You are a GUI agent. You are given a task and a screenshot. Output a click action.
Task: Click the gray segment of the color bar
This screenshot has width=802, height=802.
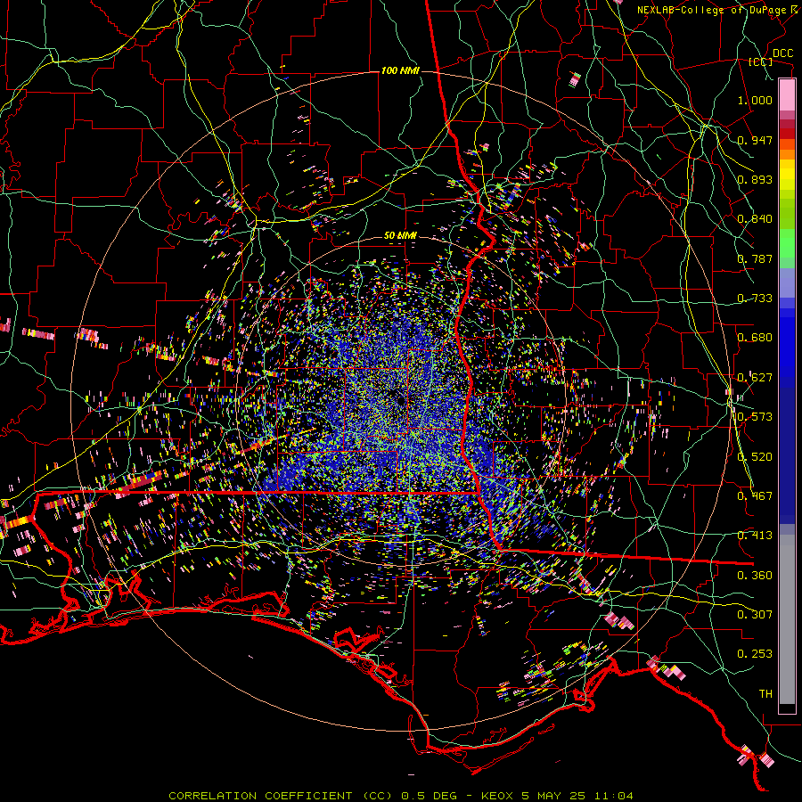(x=787, y=619)
